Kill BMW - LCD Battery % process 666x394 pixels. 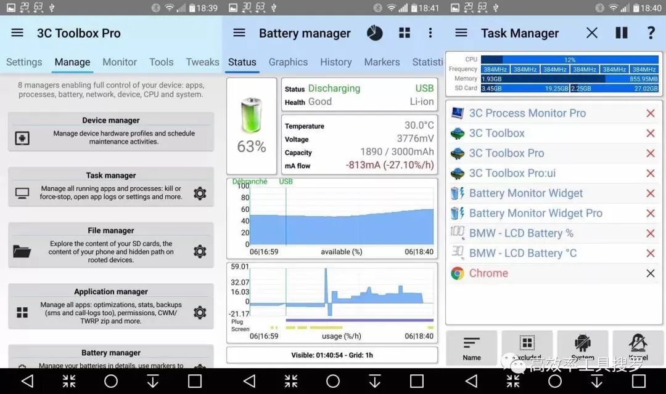651,233
